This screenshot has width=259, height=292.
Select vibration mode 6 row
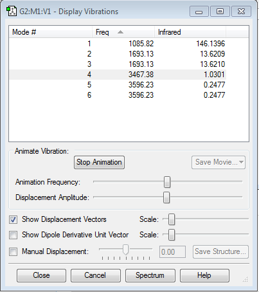tap(118, 95)
